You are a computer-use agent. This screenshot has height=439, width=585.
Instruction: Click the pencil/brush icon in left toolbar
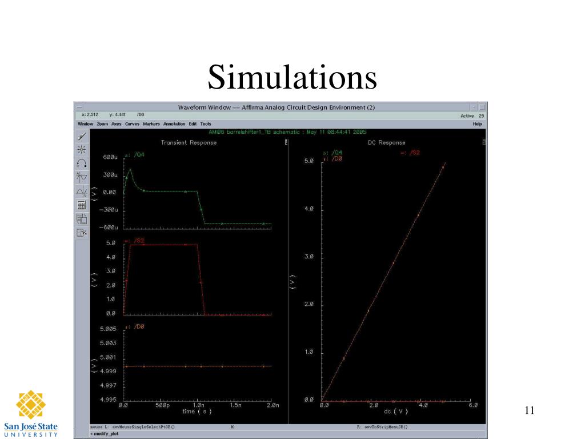(82, 136)
